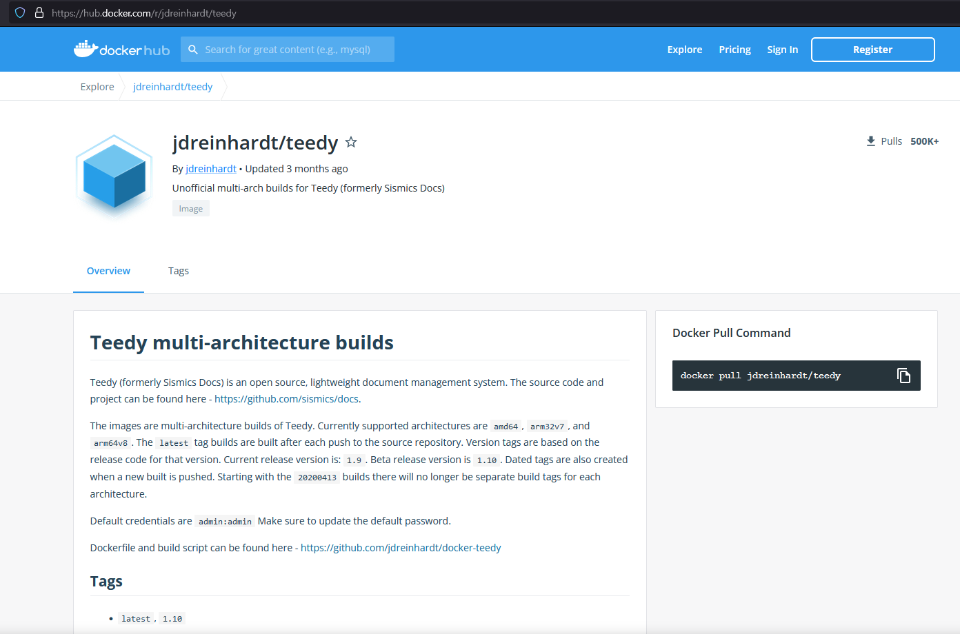Switch to the Tags tab

[x=179, y=271]
